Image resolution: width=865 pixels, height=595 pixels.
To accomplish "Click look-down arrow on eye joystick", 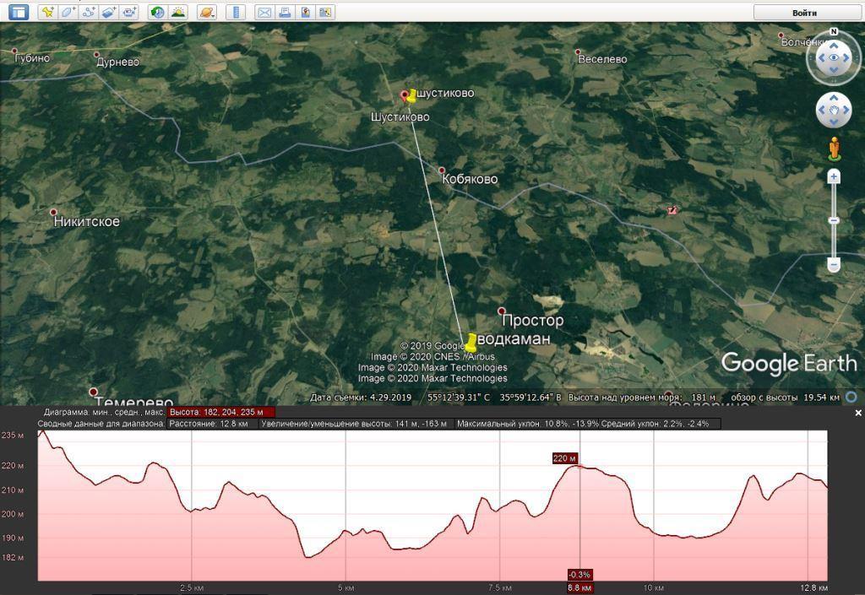I will pyautogui.click(x=834, y=70).
